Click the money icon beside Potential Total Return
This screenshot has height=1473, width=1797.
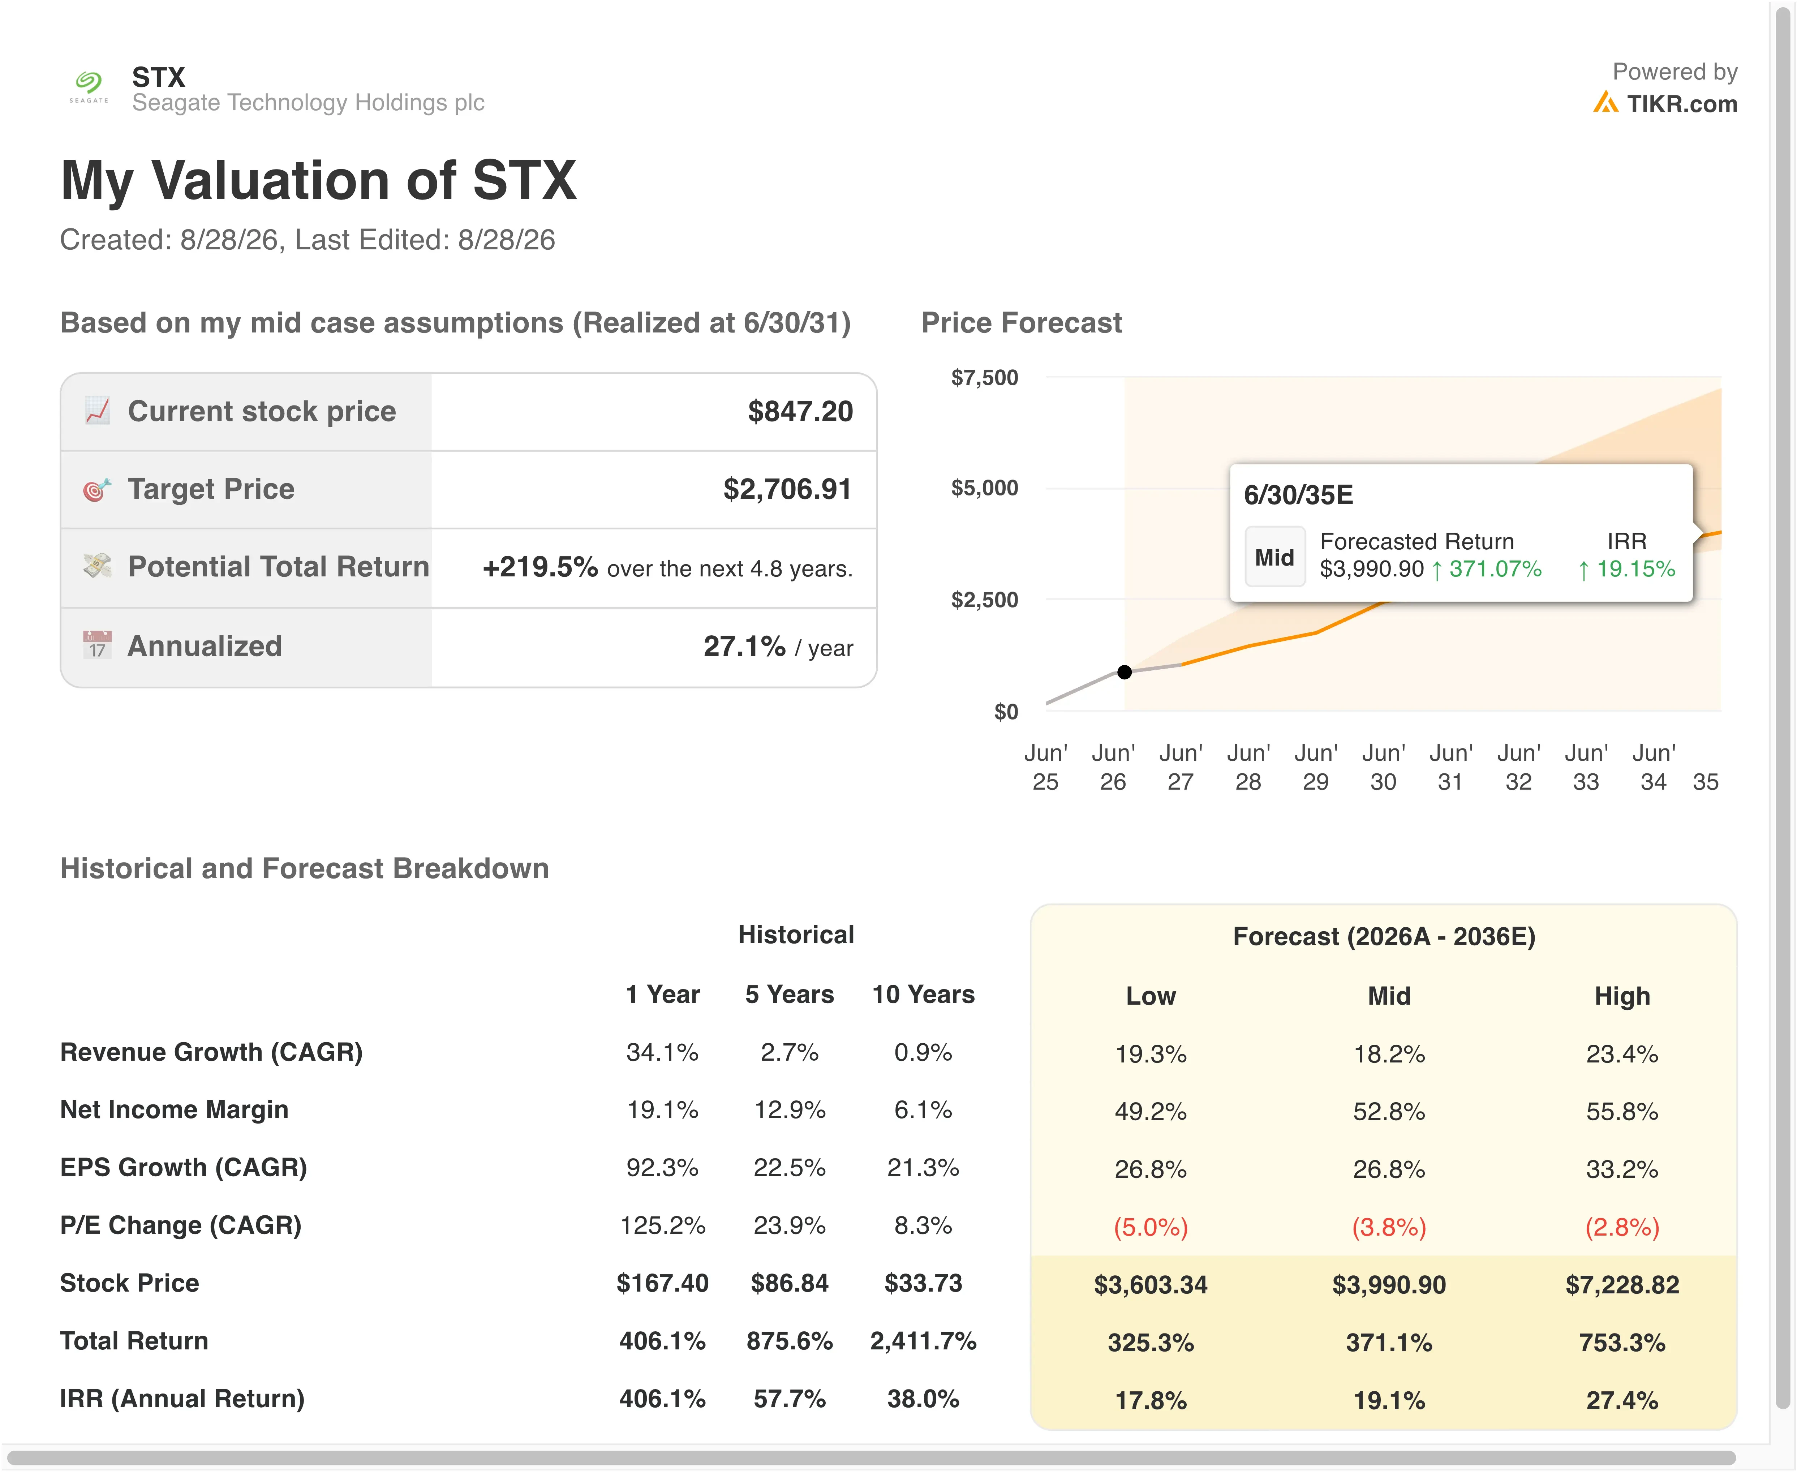point(98,567)
